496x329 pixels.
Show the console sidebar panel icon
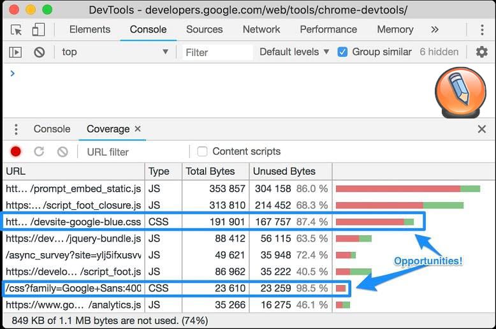(x=16, y=52)
